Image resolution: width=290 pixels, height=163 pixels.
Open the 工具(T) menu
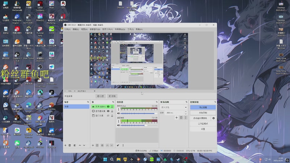(130, 29)
